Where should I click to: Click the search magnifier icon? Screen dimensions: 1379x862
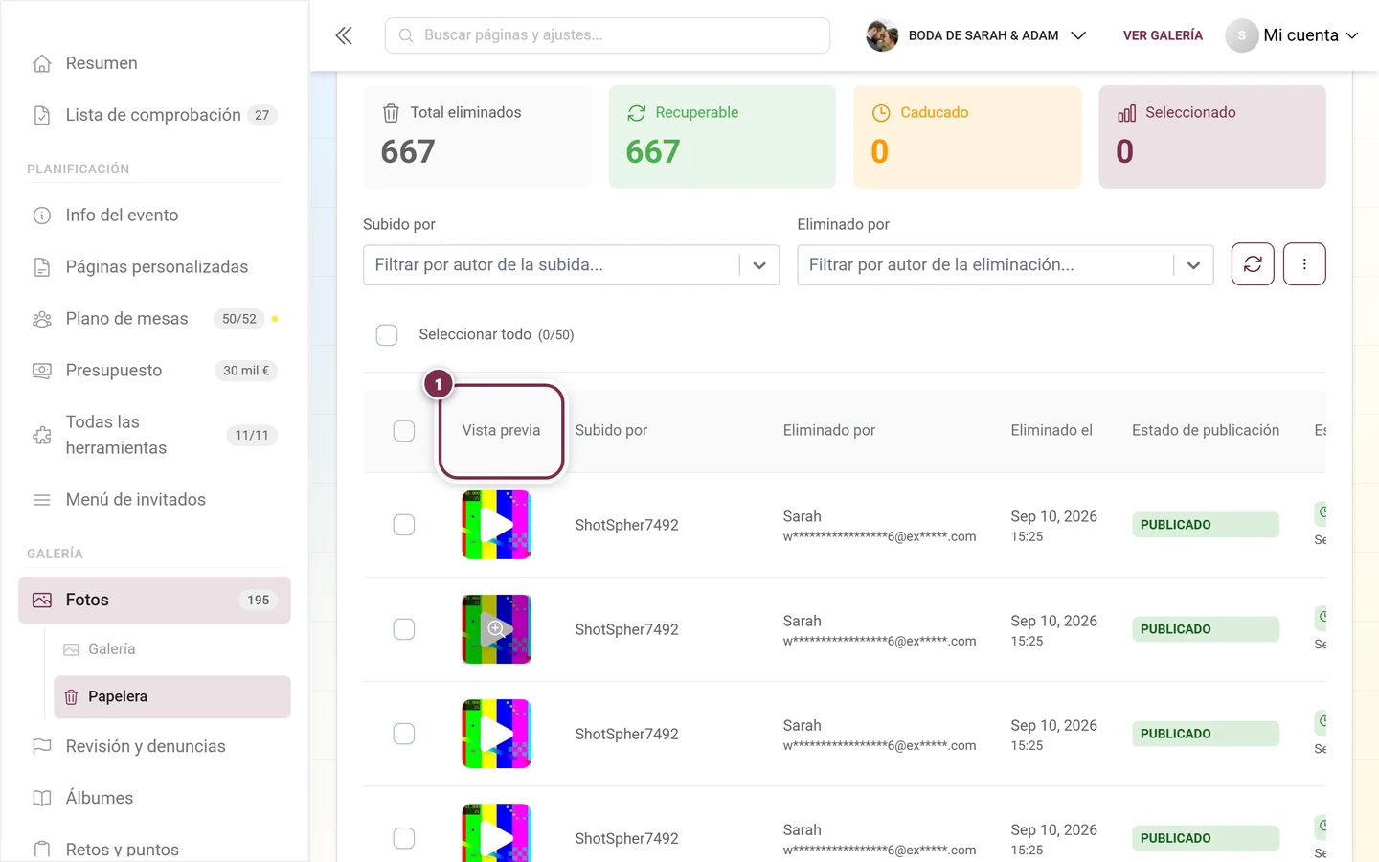pos(406,35)
